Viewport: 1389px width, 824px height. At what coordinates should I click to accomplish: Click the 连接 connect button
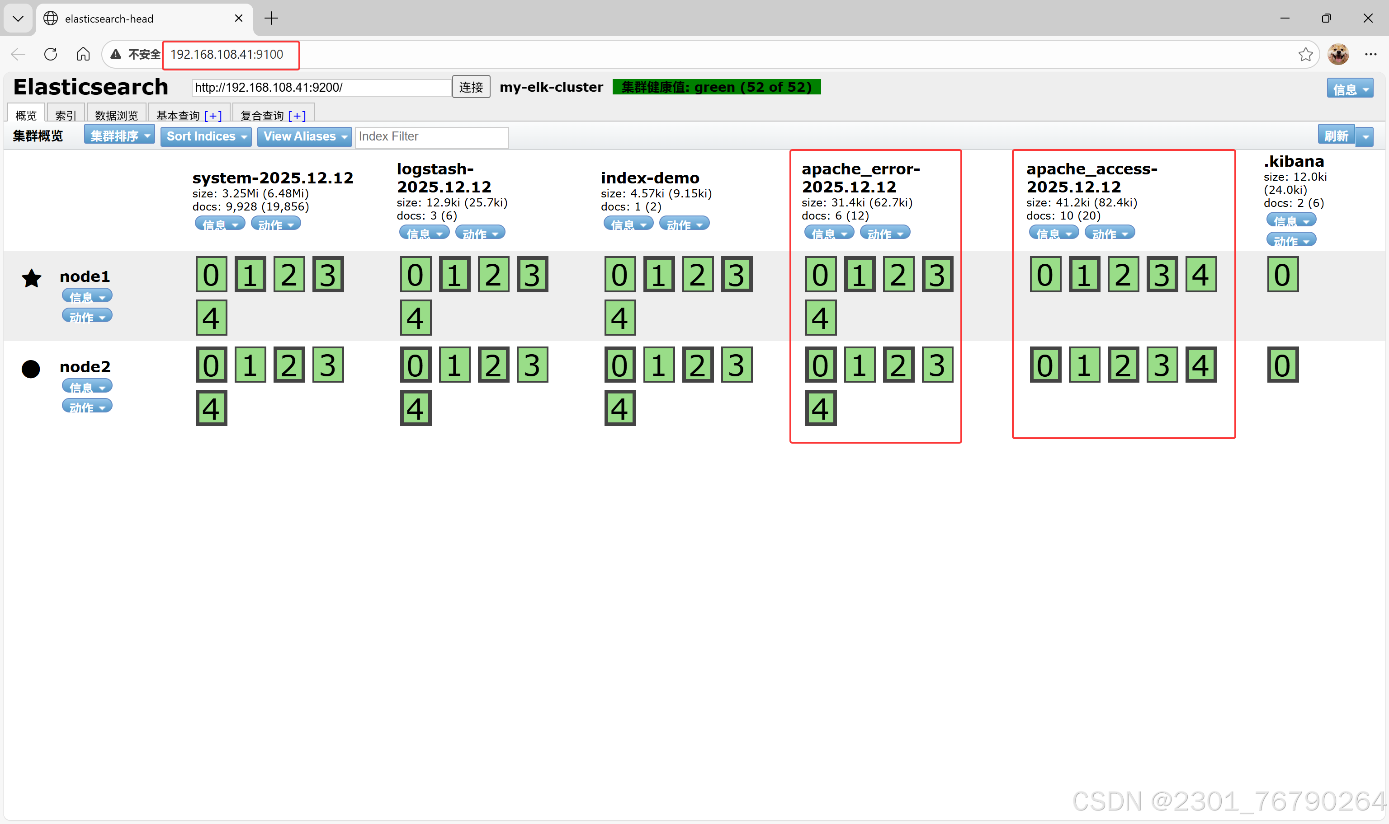point(471,87)
